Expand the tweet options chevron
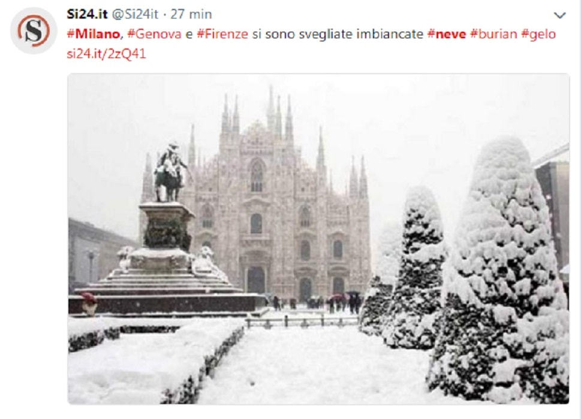 tap(559, 15)
